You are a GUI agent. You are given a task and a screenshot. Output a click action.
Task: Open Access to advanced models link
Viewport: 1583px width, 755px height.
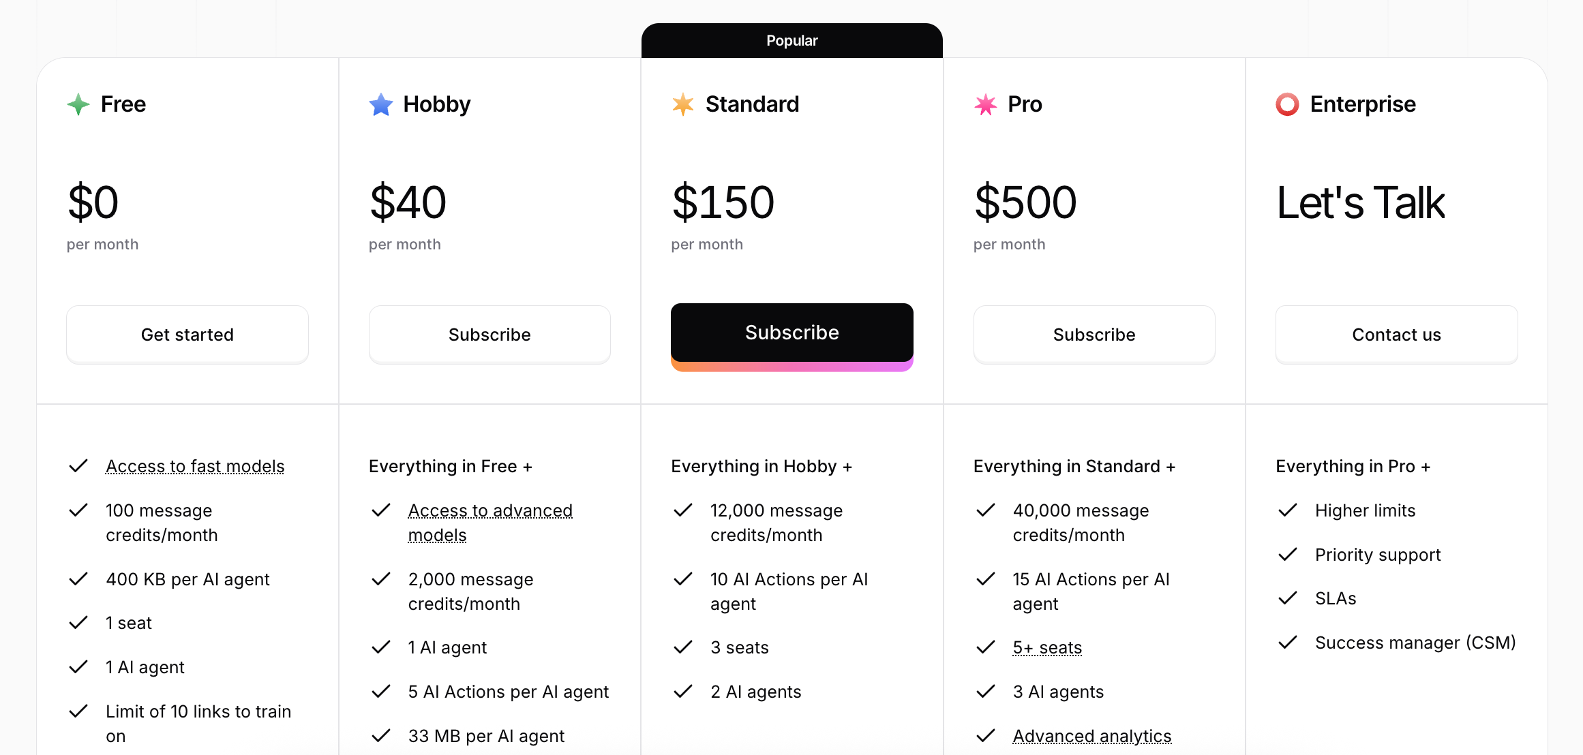click(490, 523)
